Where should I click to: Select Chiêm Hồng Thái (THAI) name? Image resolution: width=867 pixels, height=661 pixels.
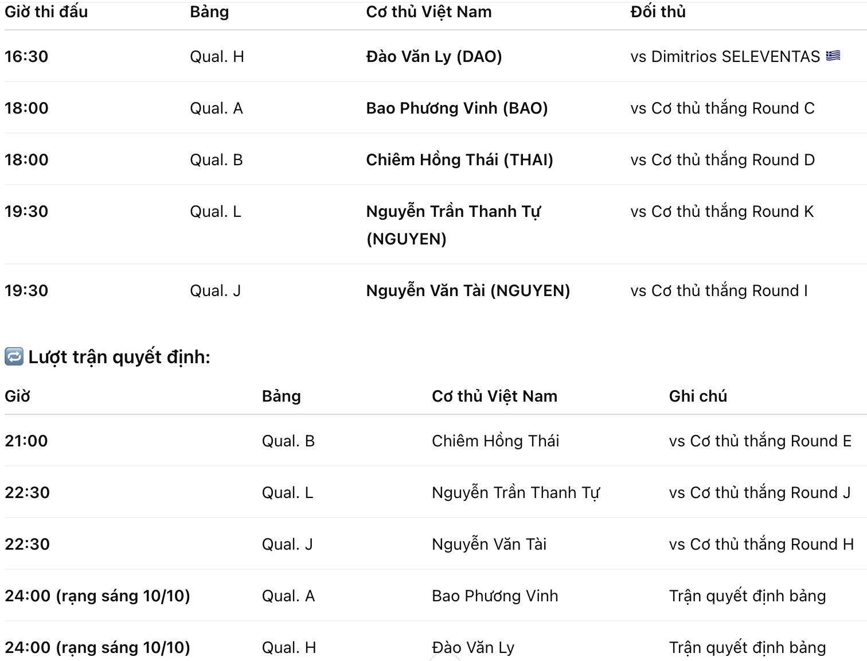(459, 160)
